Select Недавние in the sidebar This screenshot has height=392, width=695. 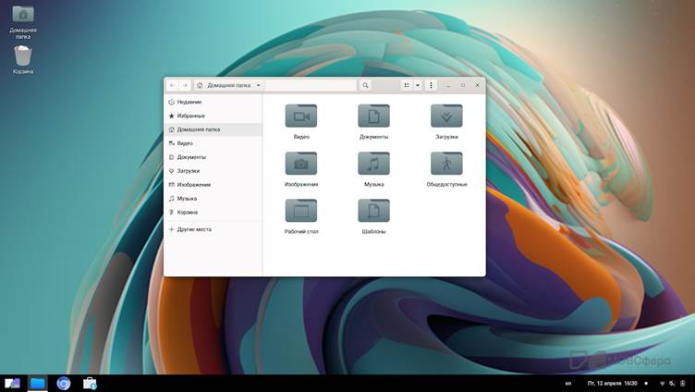tap(189, 102)
